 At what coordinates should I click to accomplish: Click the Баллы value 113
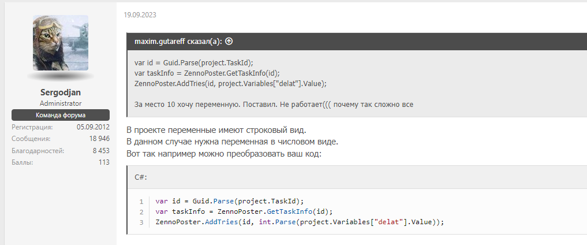pos(104,162)
